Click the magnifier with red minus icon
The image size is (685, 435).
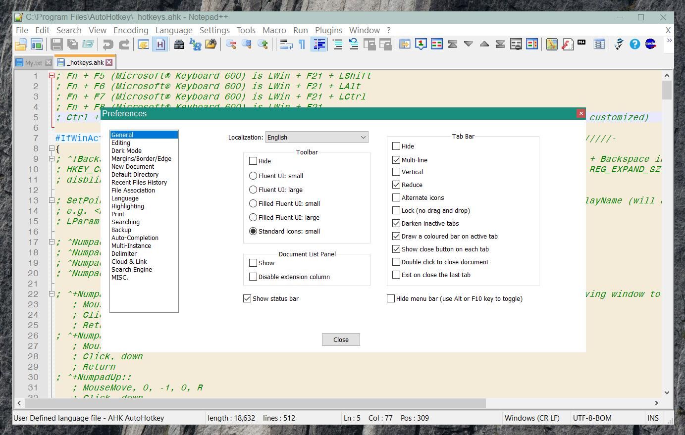click(231, 45)
